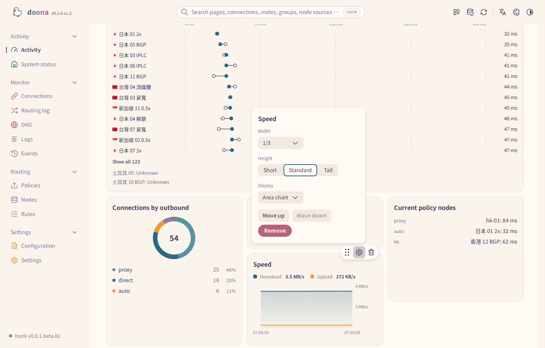Open Routing log in the sidebar

35,110
